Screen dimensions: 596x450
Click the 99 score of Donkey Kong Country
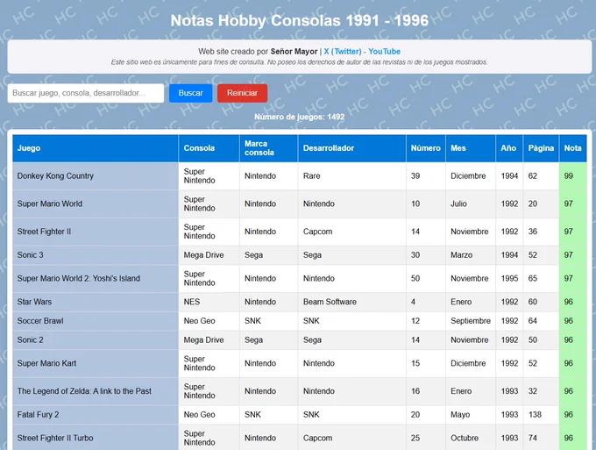[573, 176]
